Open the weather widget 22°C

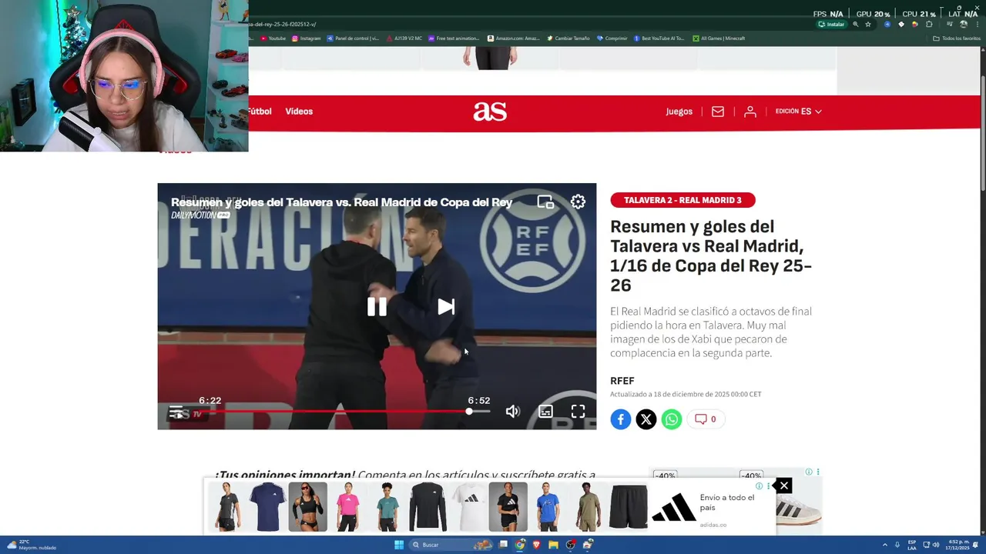click(x=31, y=545)
